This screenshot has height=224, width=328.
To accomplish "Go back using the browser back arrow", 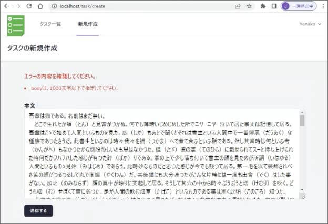I will tap(6, 6).
